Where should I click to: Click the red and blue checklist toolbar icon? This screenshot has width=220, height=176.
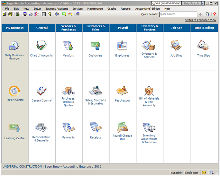(x=36, y=14)
